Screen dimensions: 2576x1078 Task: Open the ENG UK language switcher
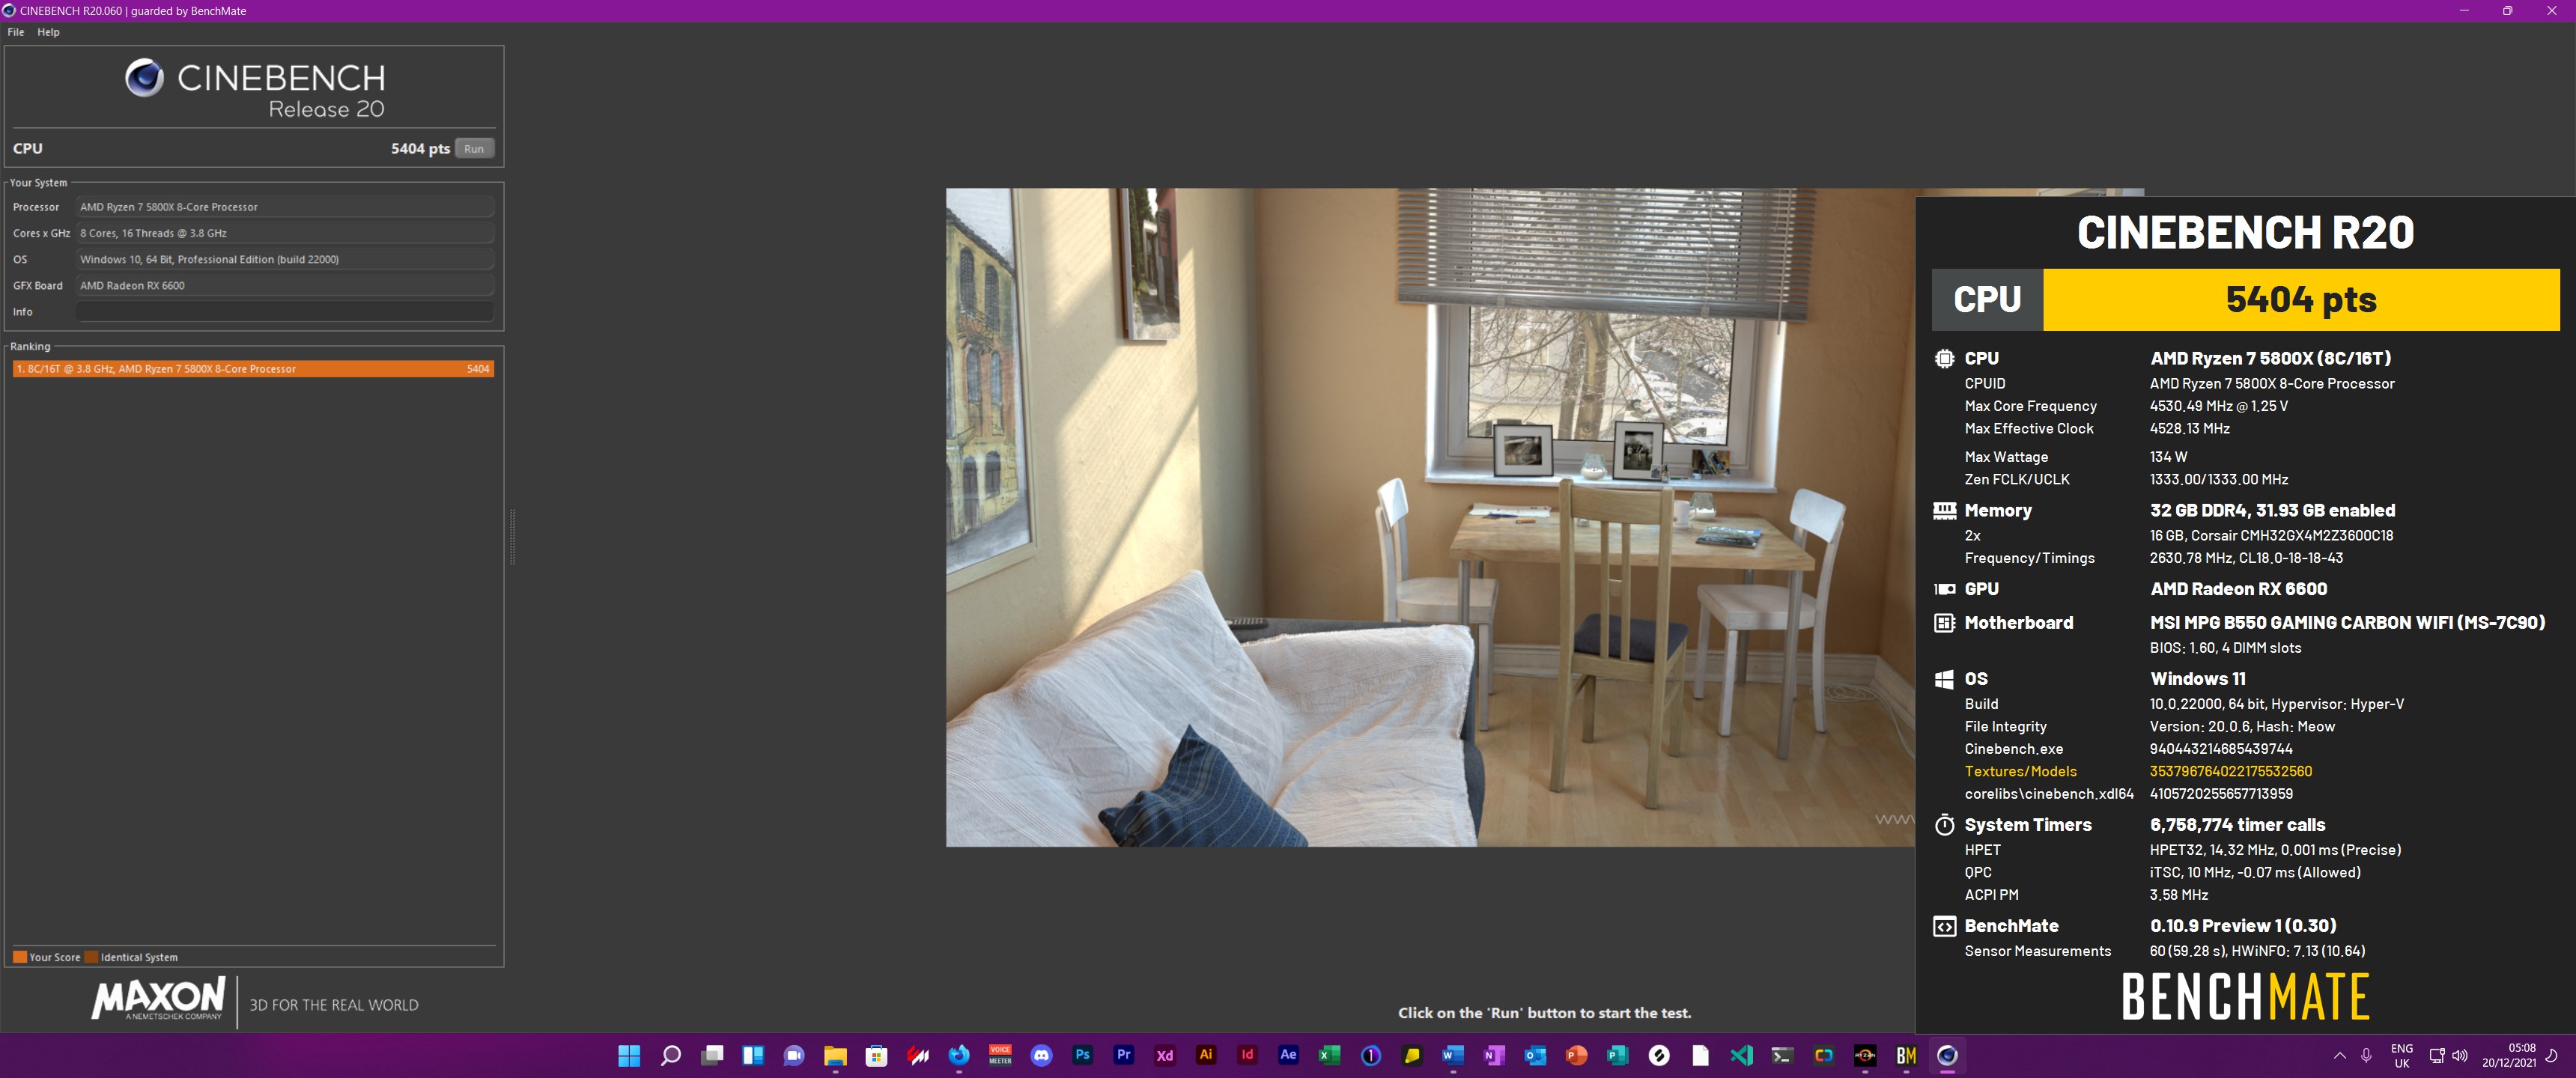(x=2402, y=1056)
